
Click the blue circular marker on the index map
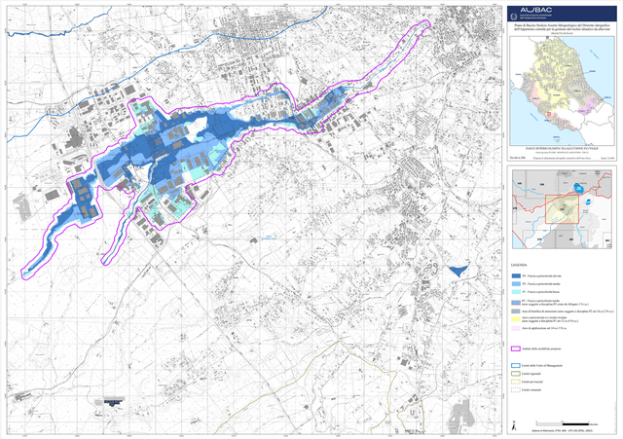point(578,190)
